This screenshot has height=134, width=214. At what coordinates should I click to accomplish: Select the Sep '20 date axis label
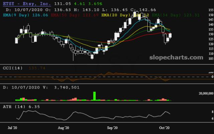point(112,127)
